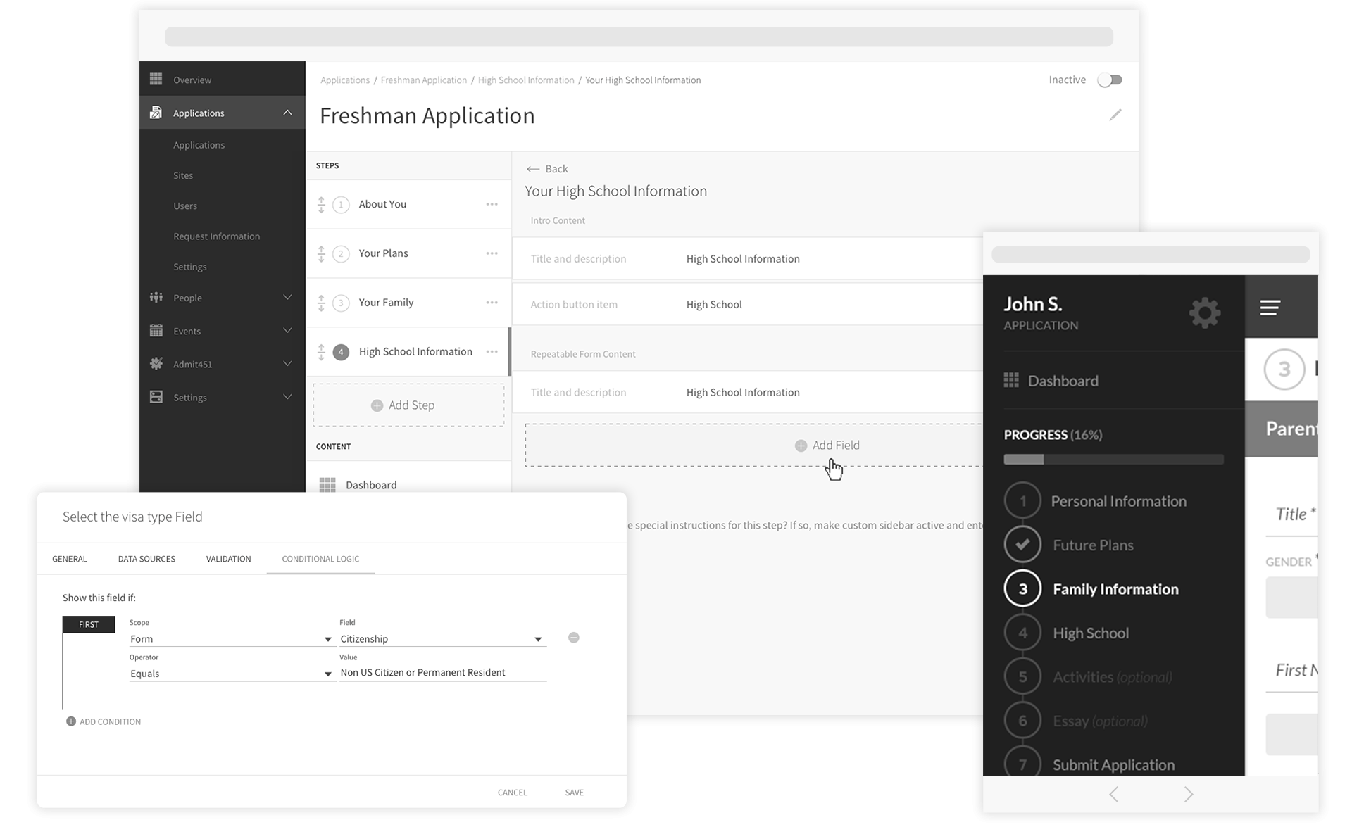Click the gear icon next to John S.

point(1204,313)
